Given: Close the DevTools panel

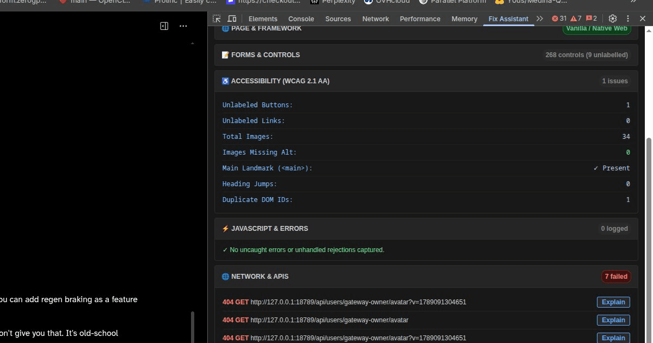Looking at the screenshot, I should coord(642,19).
